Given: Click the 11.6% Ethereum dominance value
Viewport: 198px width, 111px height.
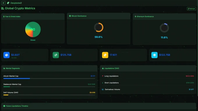Looking at the screenshot, I should [x=164, y=37].
